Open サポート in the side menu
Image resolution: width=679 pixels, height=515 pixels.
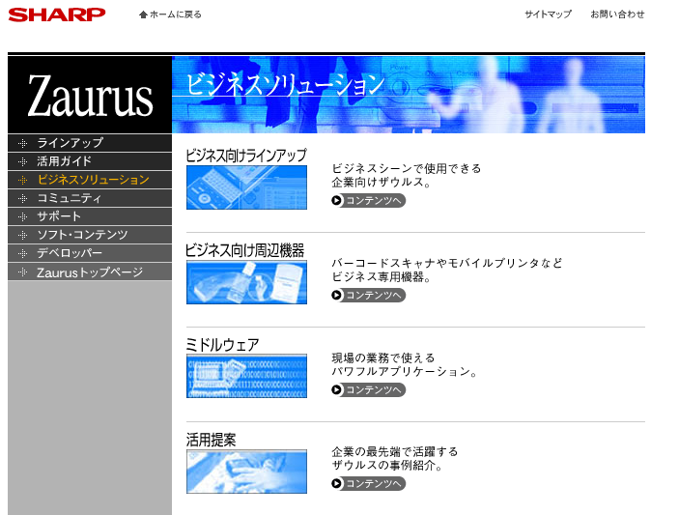click(x=59, y=216)
